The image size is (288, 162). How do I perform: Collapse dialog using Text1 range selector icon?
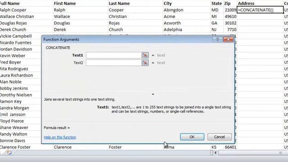[145, 55]
